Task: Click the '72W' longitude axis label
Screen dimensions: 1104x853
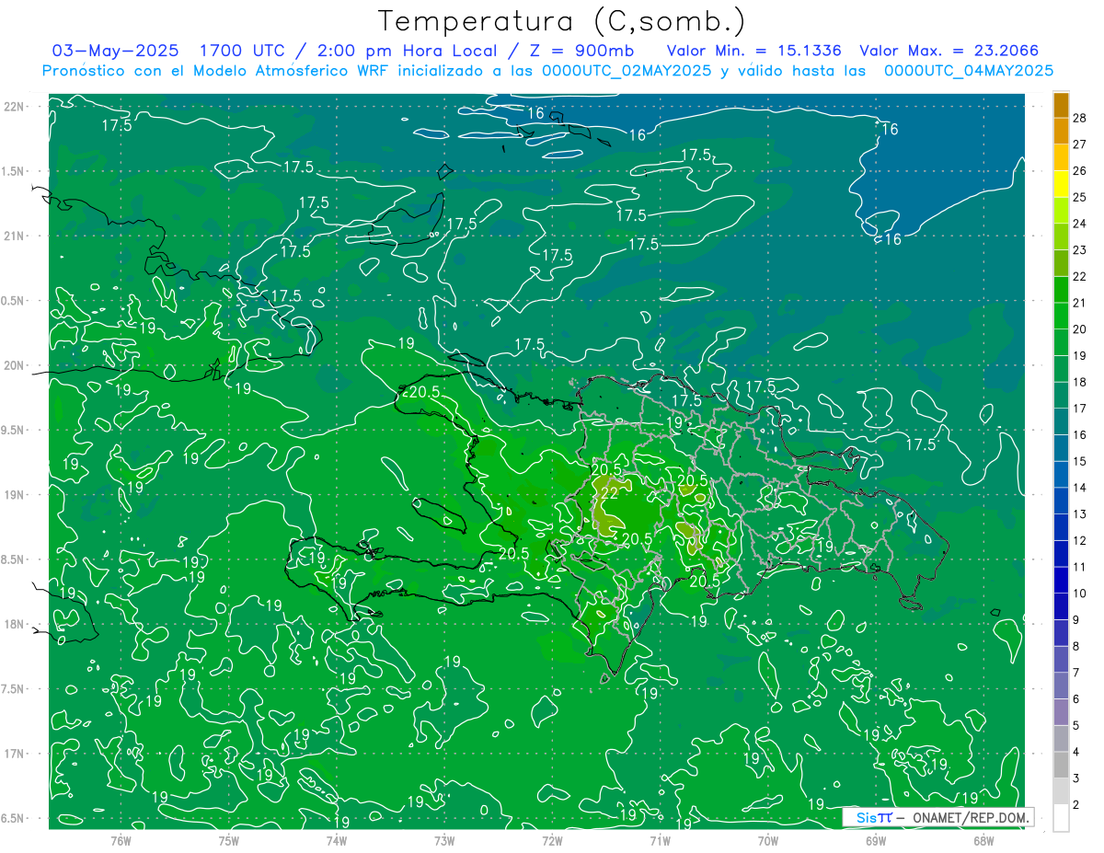Action: pos(552,840)
